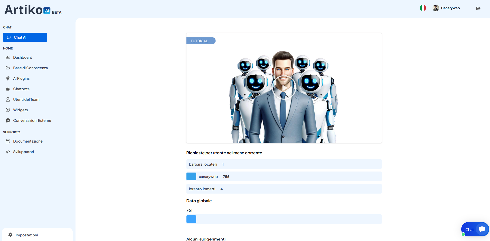Click the Chatbots robot icon

[x=8, y=89]
